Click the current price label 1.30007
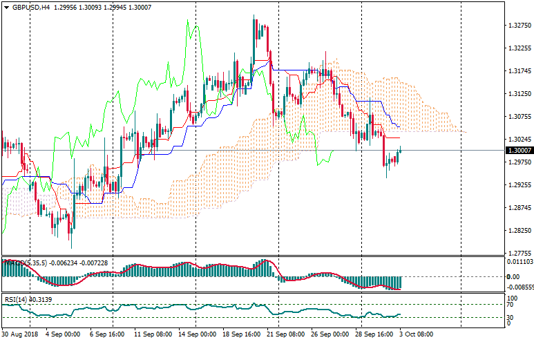Image resolution: width=534 pixels, height=342 pixels. (x=518, y=150)
